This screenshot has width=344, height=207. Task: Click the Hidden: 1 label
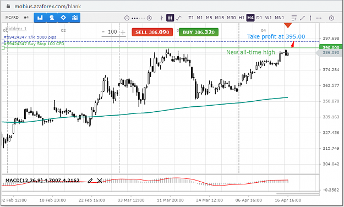coord(16,29)
